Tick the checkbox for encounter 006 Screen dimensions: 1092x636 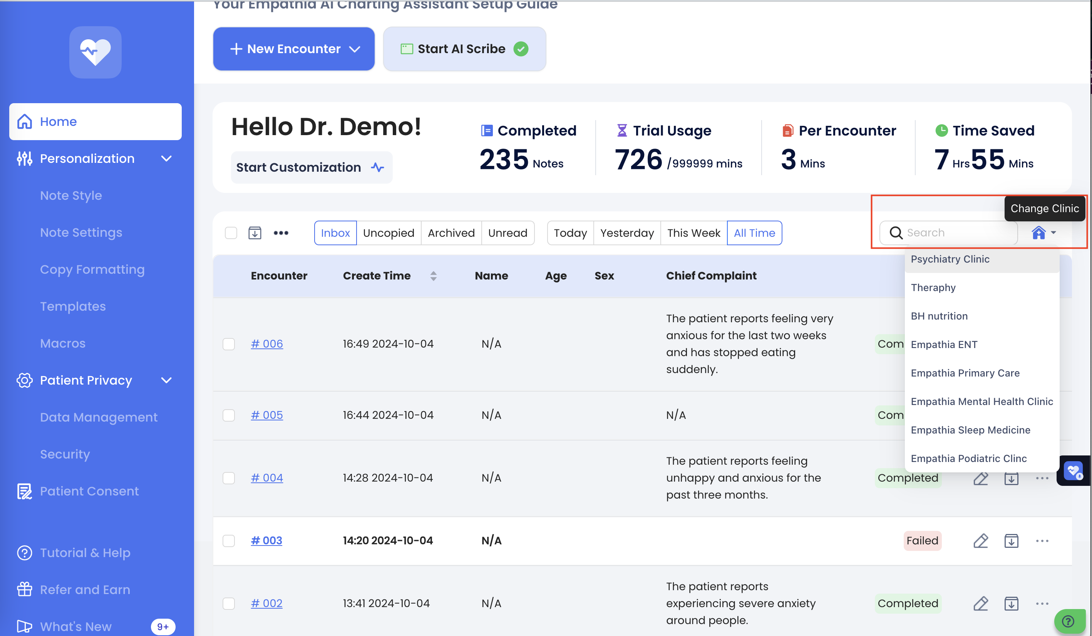click(229, 344)
